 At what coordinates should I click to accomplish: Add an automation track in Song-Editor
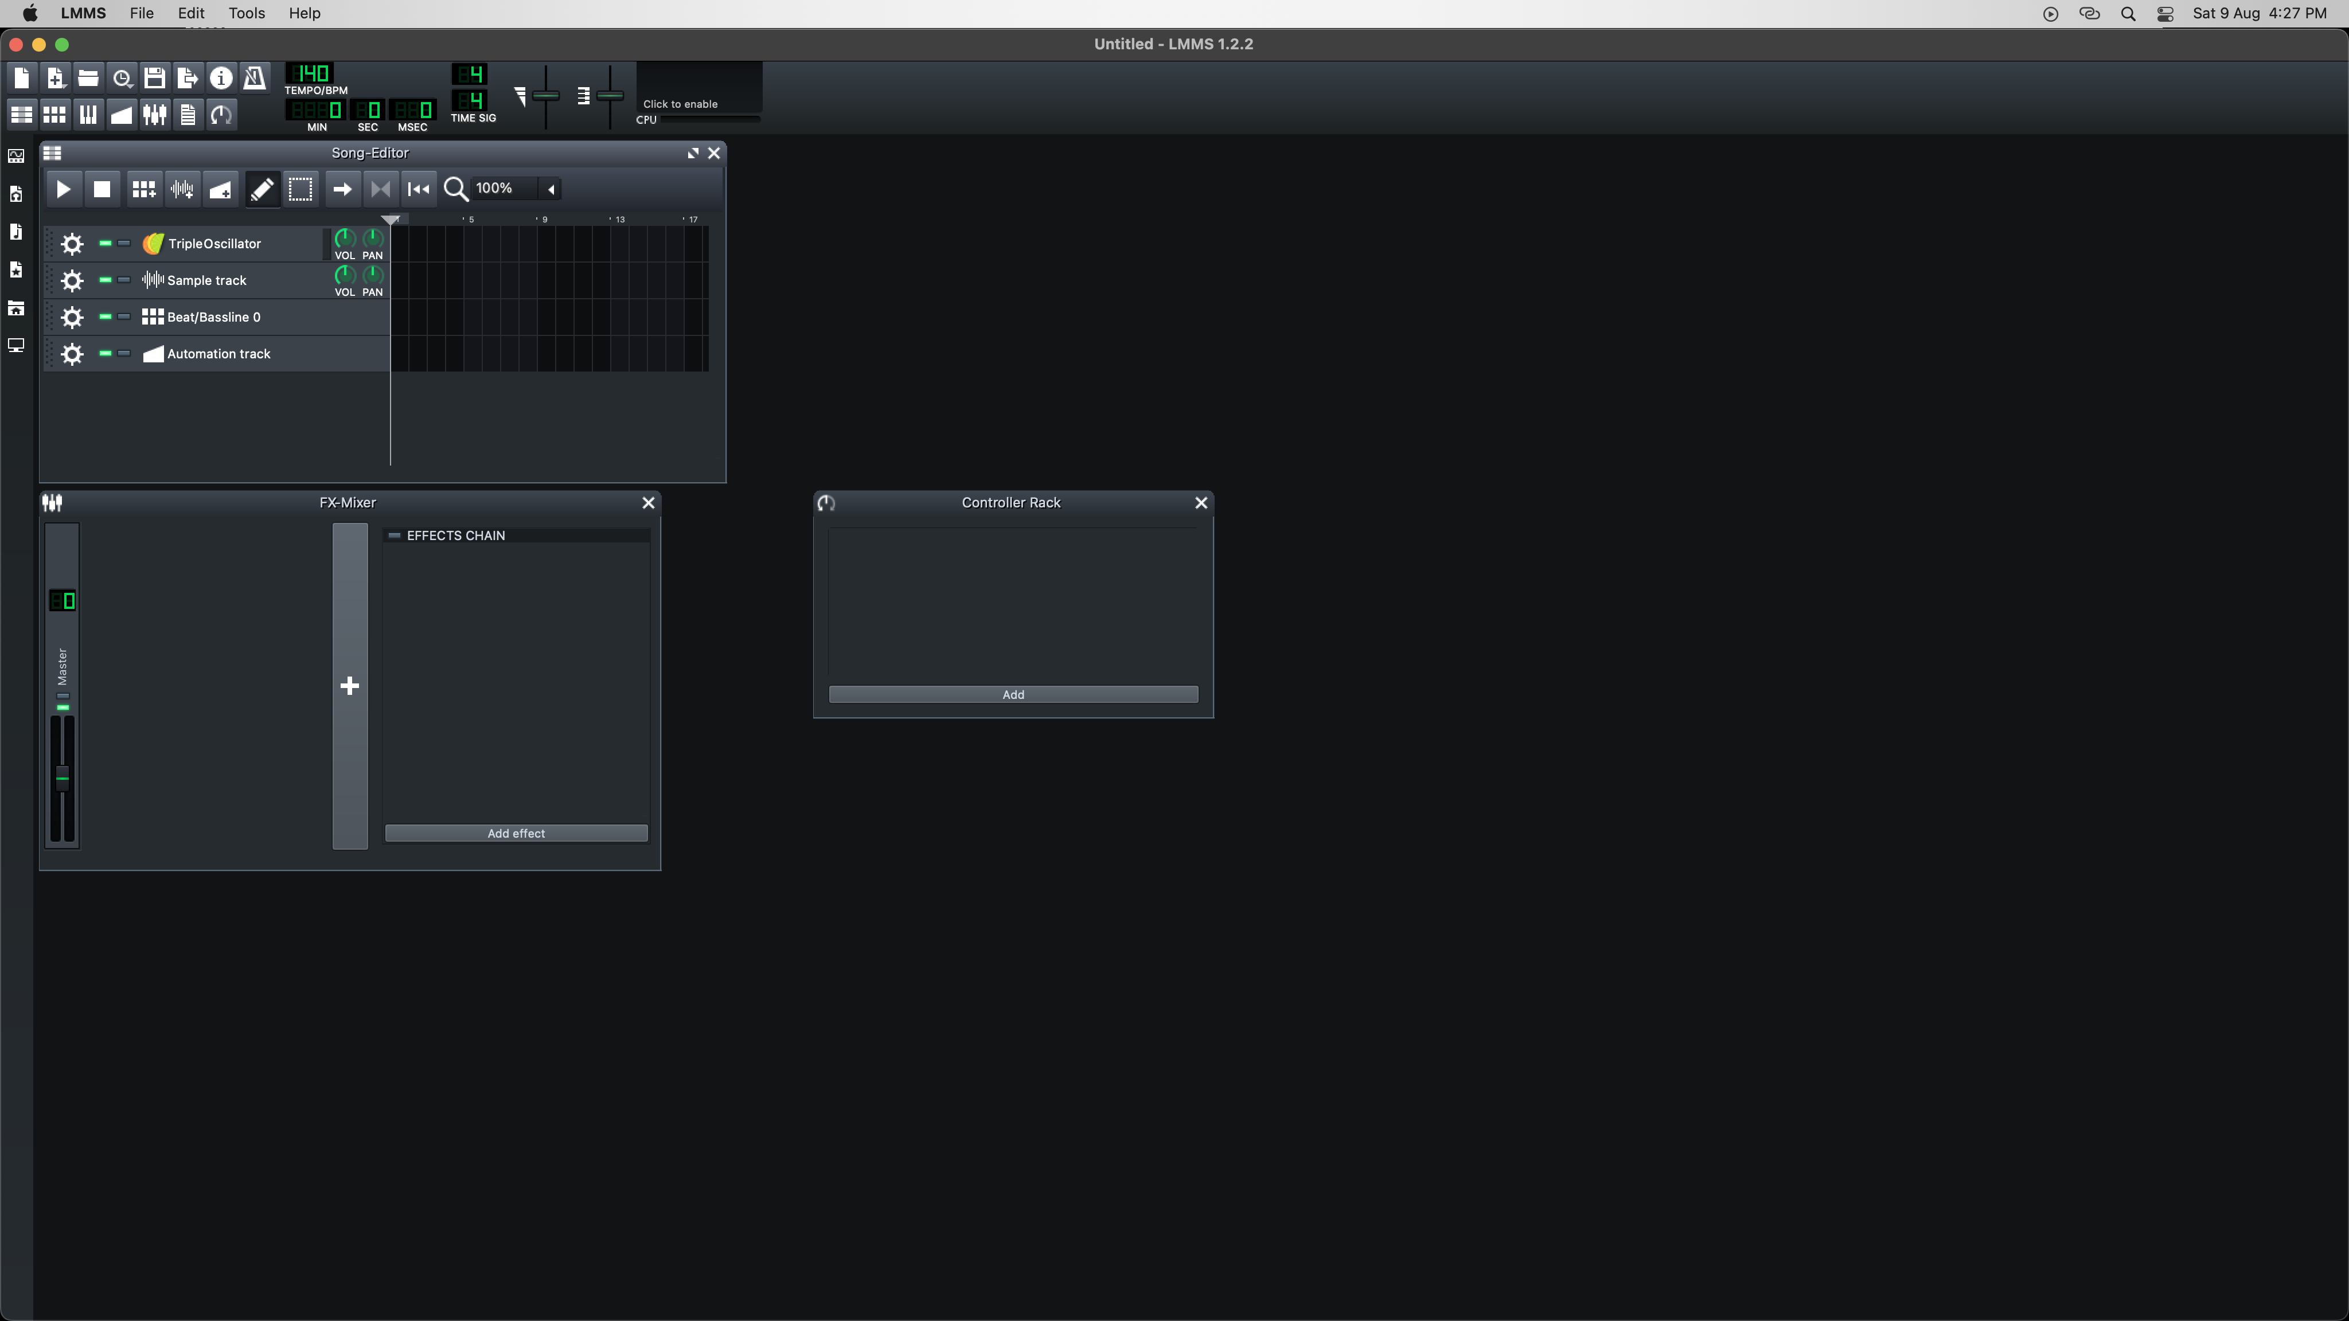(x=220, y=189)
